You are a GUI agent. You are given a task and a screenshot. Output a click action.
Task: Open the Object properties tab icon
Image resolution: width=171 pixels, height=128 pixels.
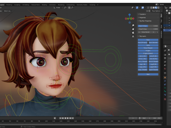pyautogui.click(x=165, y=78)
